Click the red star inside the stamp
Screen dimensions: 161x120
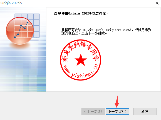point(81,60)
